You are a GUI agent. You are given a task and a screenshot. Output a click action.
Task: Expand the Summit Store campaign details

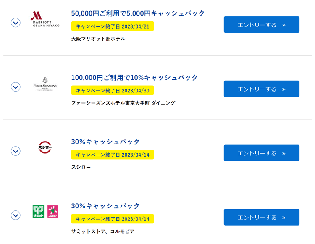point(16,215)
